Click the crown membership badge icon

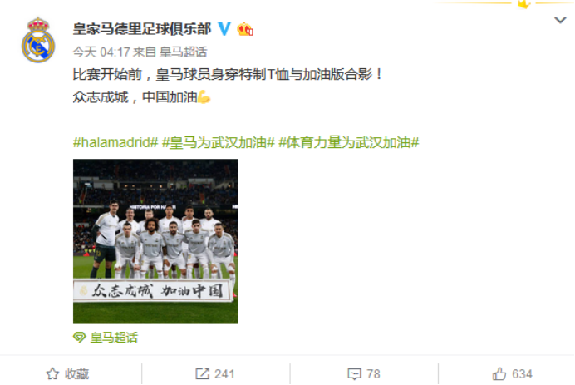[x=245, y=29]
